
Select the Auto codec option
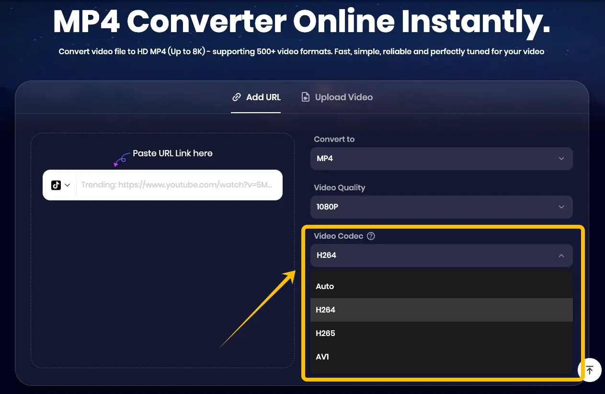(x=325, y=286)
